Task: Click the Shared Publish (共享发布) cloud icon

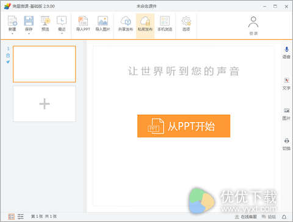Action: click(126, 21)
